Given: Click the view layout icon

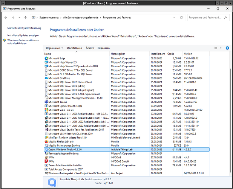Looking at the screenshot, I should 216,48.
